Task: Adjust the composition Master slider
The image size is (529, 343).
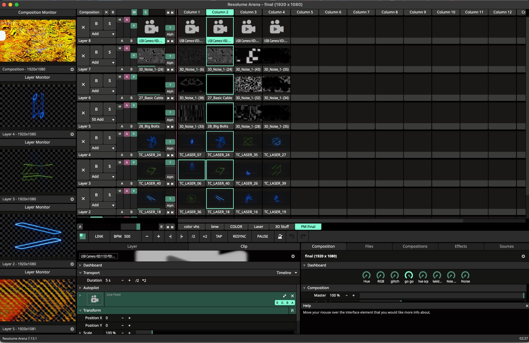Action: point(442,295)
